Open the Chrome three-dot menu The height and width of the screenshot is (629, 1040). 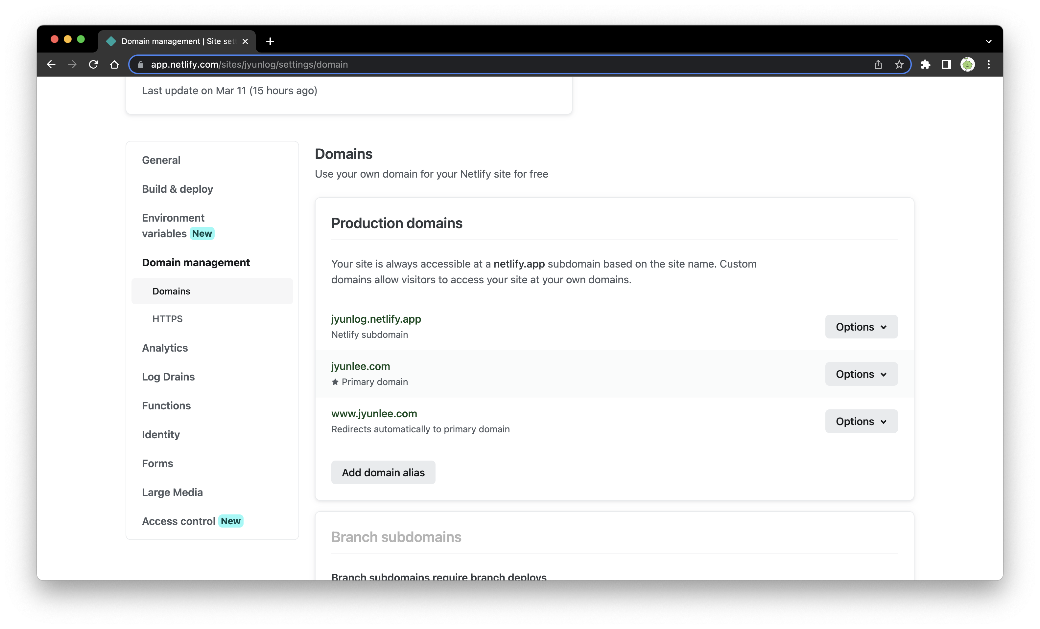point(988,64)
